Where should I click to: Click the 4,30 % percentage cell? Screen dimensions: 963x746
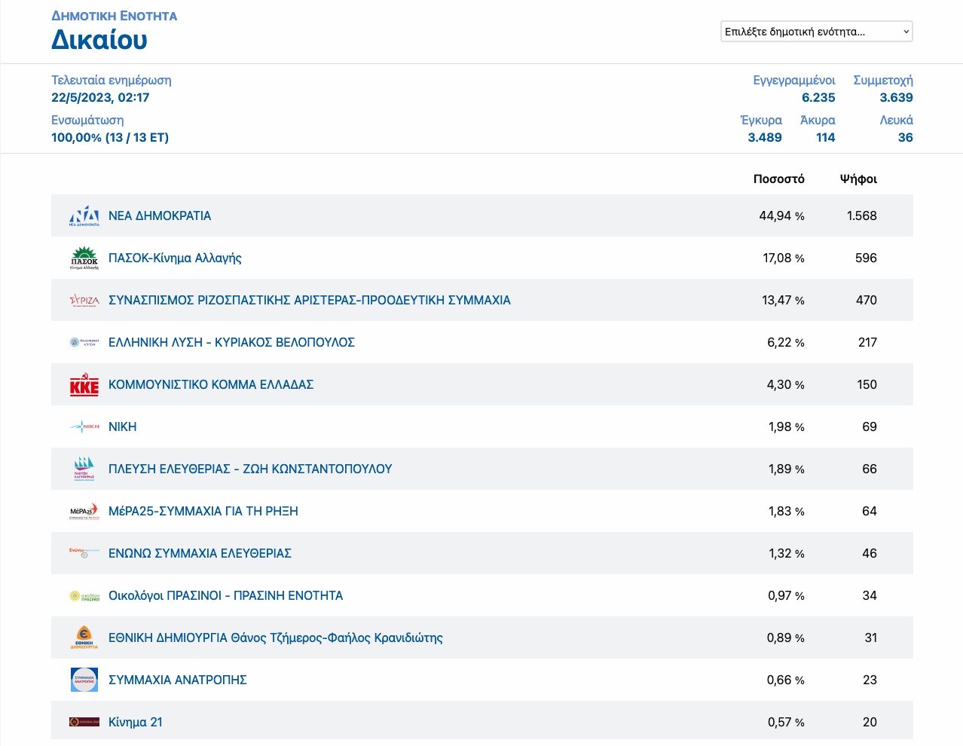click(786, 384)
